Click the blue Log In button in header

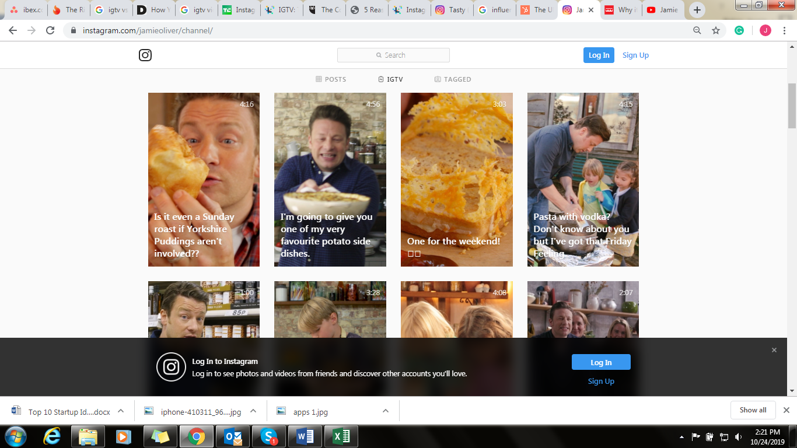(599, 55)
